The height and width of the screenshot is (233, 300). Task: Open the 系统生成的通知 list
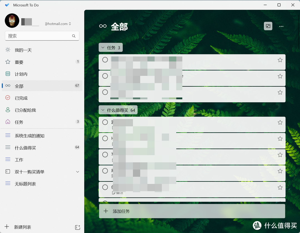tap(42, 136)
